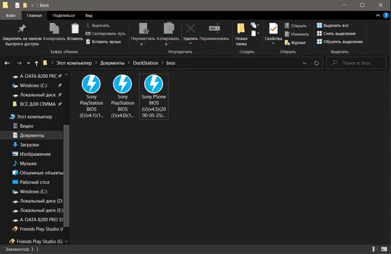
Task: Switch to details view in status bar
Action: click(x=375, y=249)
